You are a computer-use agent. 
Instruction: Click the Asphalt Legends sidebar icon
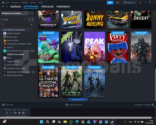(5, 33)
